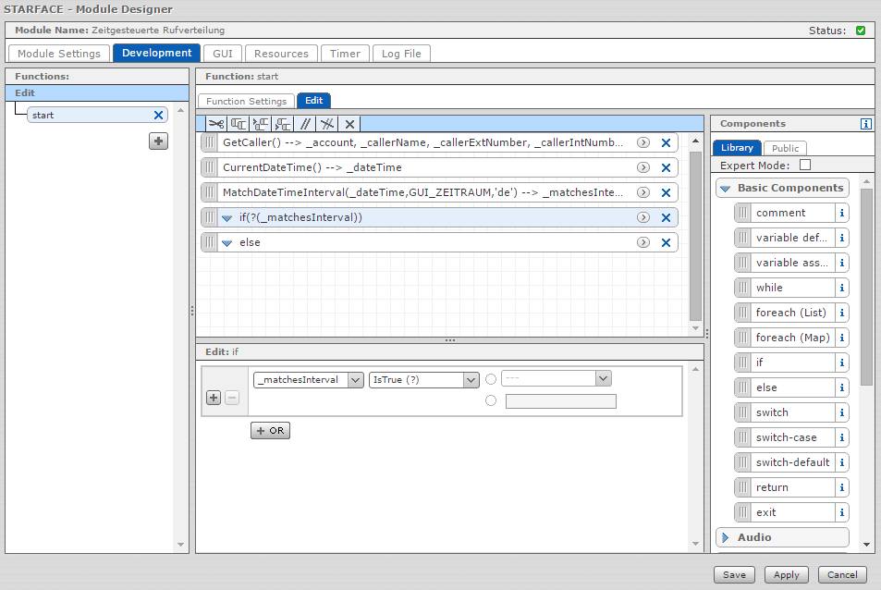
Task: Show info for the while component
Action: (x=841, y=288)
